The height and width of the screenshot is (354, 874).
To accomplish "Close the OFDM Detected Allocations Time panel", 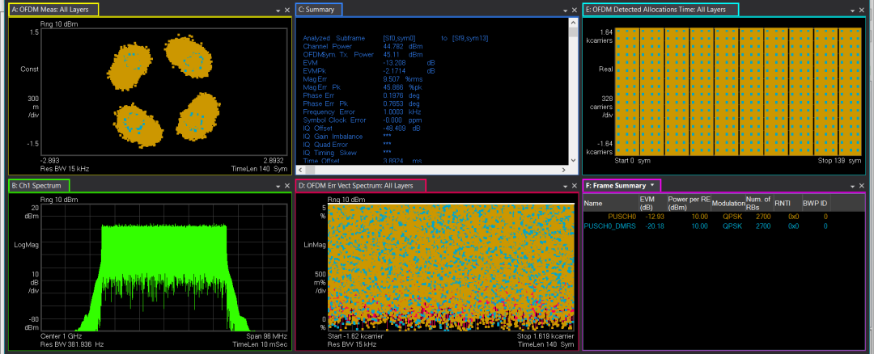I will tap(862, 11).
